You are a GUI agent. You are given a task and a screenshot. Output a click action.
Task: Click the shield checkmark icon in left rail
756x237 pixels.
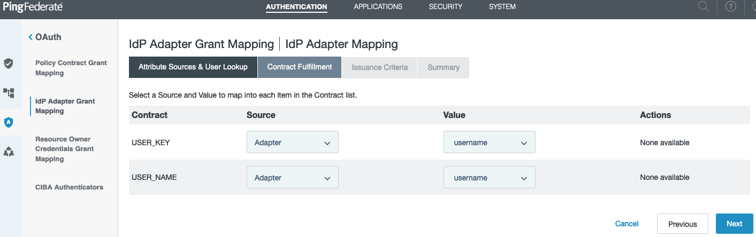click(9, 64)
